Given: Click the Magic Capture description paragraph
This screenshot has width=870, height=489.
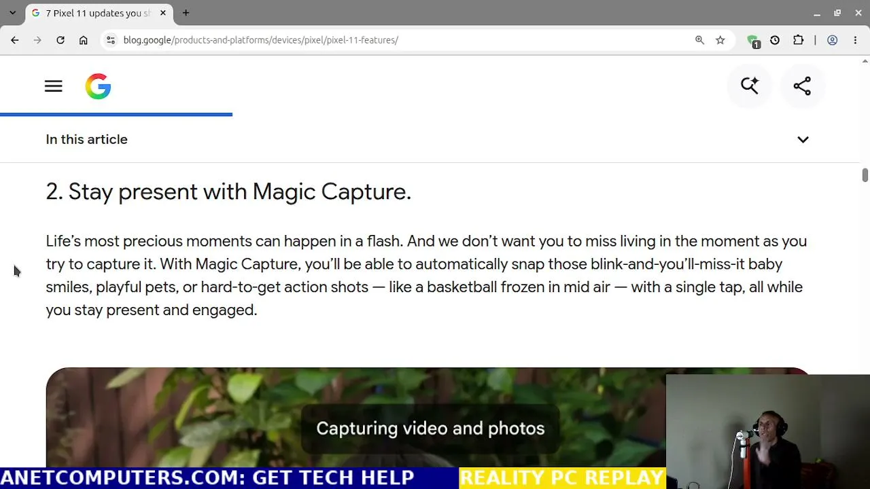Looking at the screenshot, I should pos(426,275).
